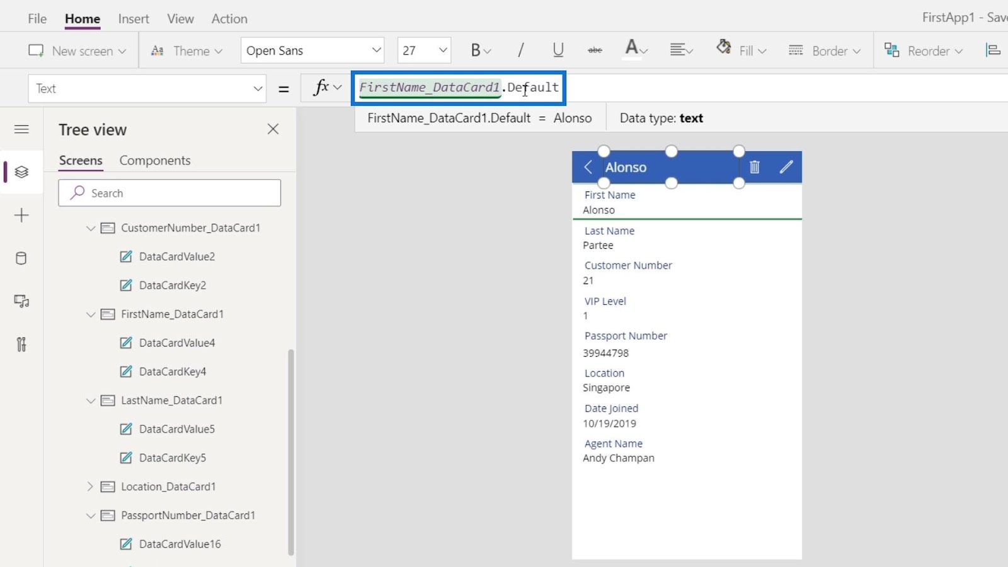Open the fx function dropdown
The image size is (1008, 567).
[x=326, y=88]
